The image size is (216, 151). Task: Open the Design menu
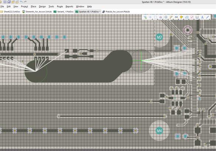pyautogui.click(x=42, y=7)
